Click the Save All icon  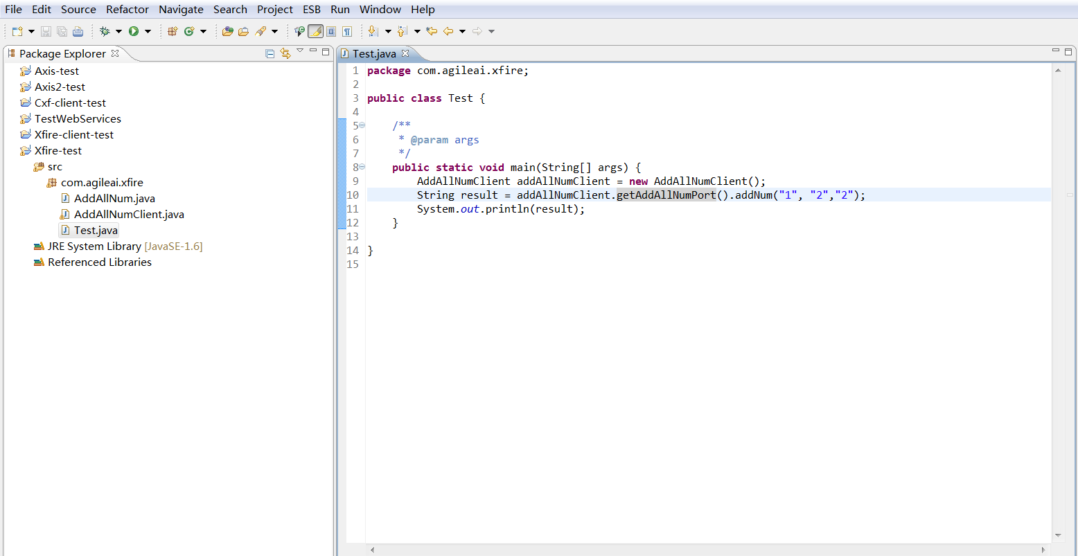tap(62, 31)
